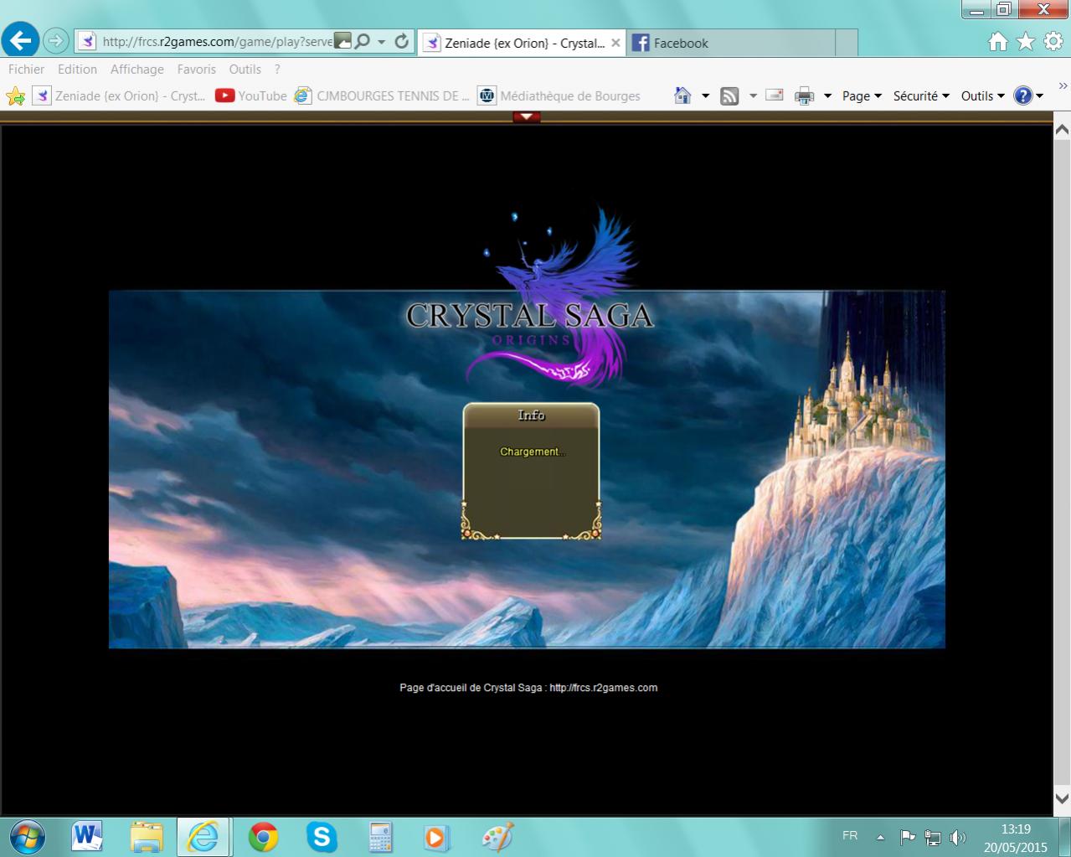1071x857 pixels.
Task: Open Google Chrome from the taskbar
Action: coord(263,836)
